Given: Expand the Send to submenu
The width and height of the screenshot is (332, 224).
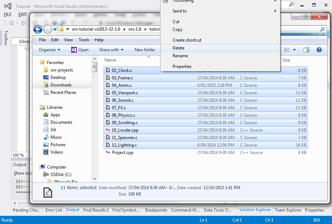Looking at the screenshot, I should 220,11.
